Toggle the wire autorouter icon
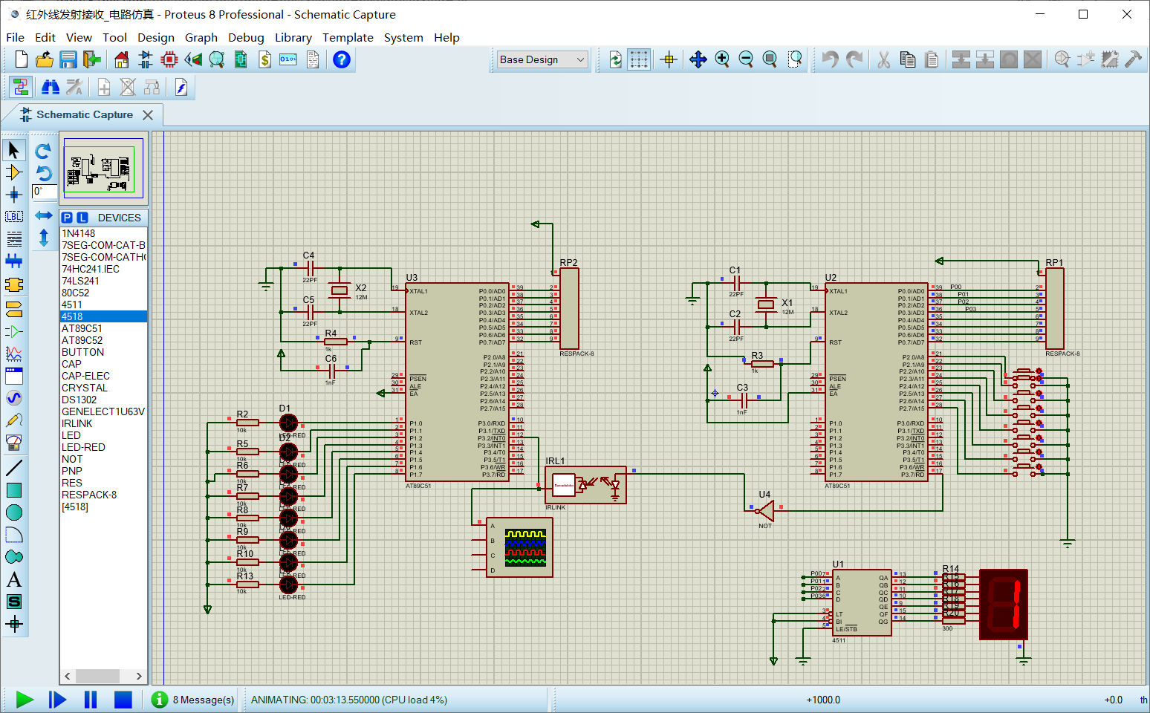Viewport: 1150px width, 713px height. point(21,88)
